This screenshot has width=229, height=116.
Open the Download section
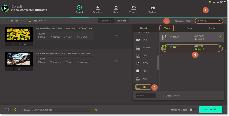coord(97,9)
